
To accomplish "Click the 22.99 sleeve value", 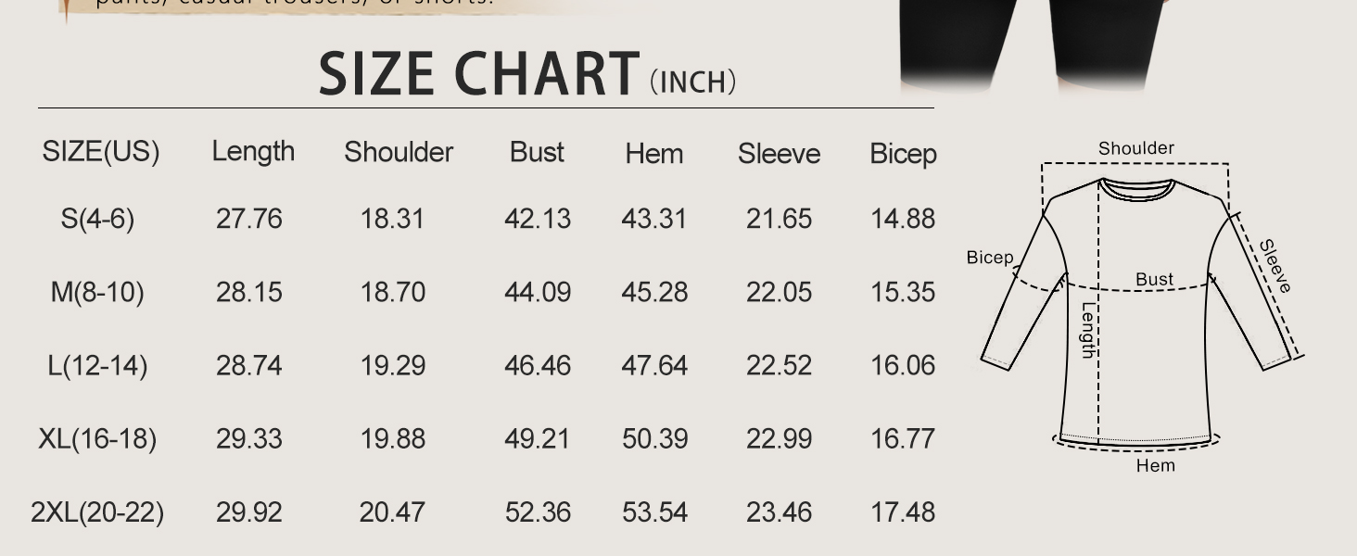I will (x=779, y=438).
